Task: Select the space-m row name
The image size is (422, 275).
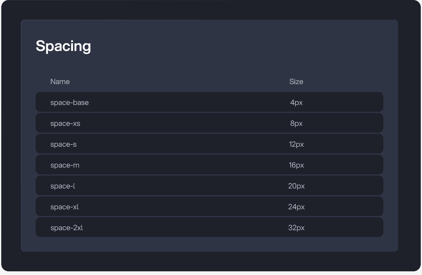Action: point(65,165)
